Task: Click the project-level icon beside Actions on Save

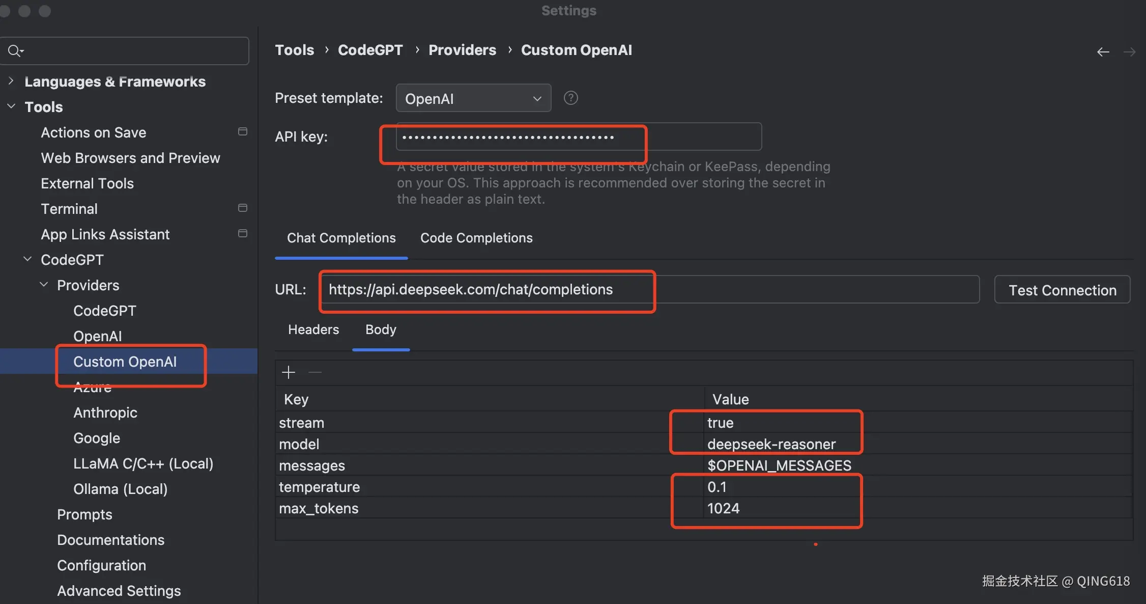Action: [x=243, y=132]
